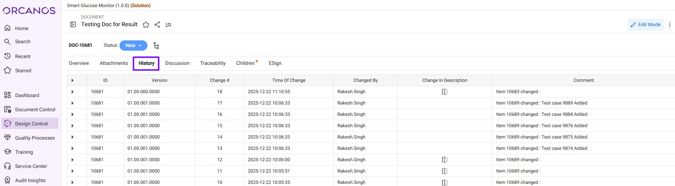Click the search-in-document icon next to share
The height and width of the screenshot is (186, 675).
point(168,25)
